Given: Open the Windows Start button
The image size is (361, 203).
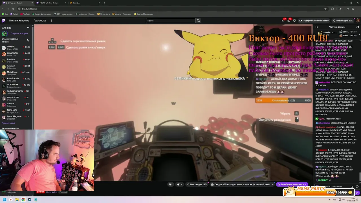Looking at the screenshot, I should (5, 200).
